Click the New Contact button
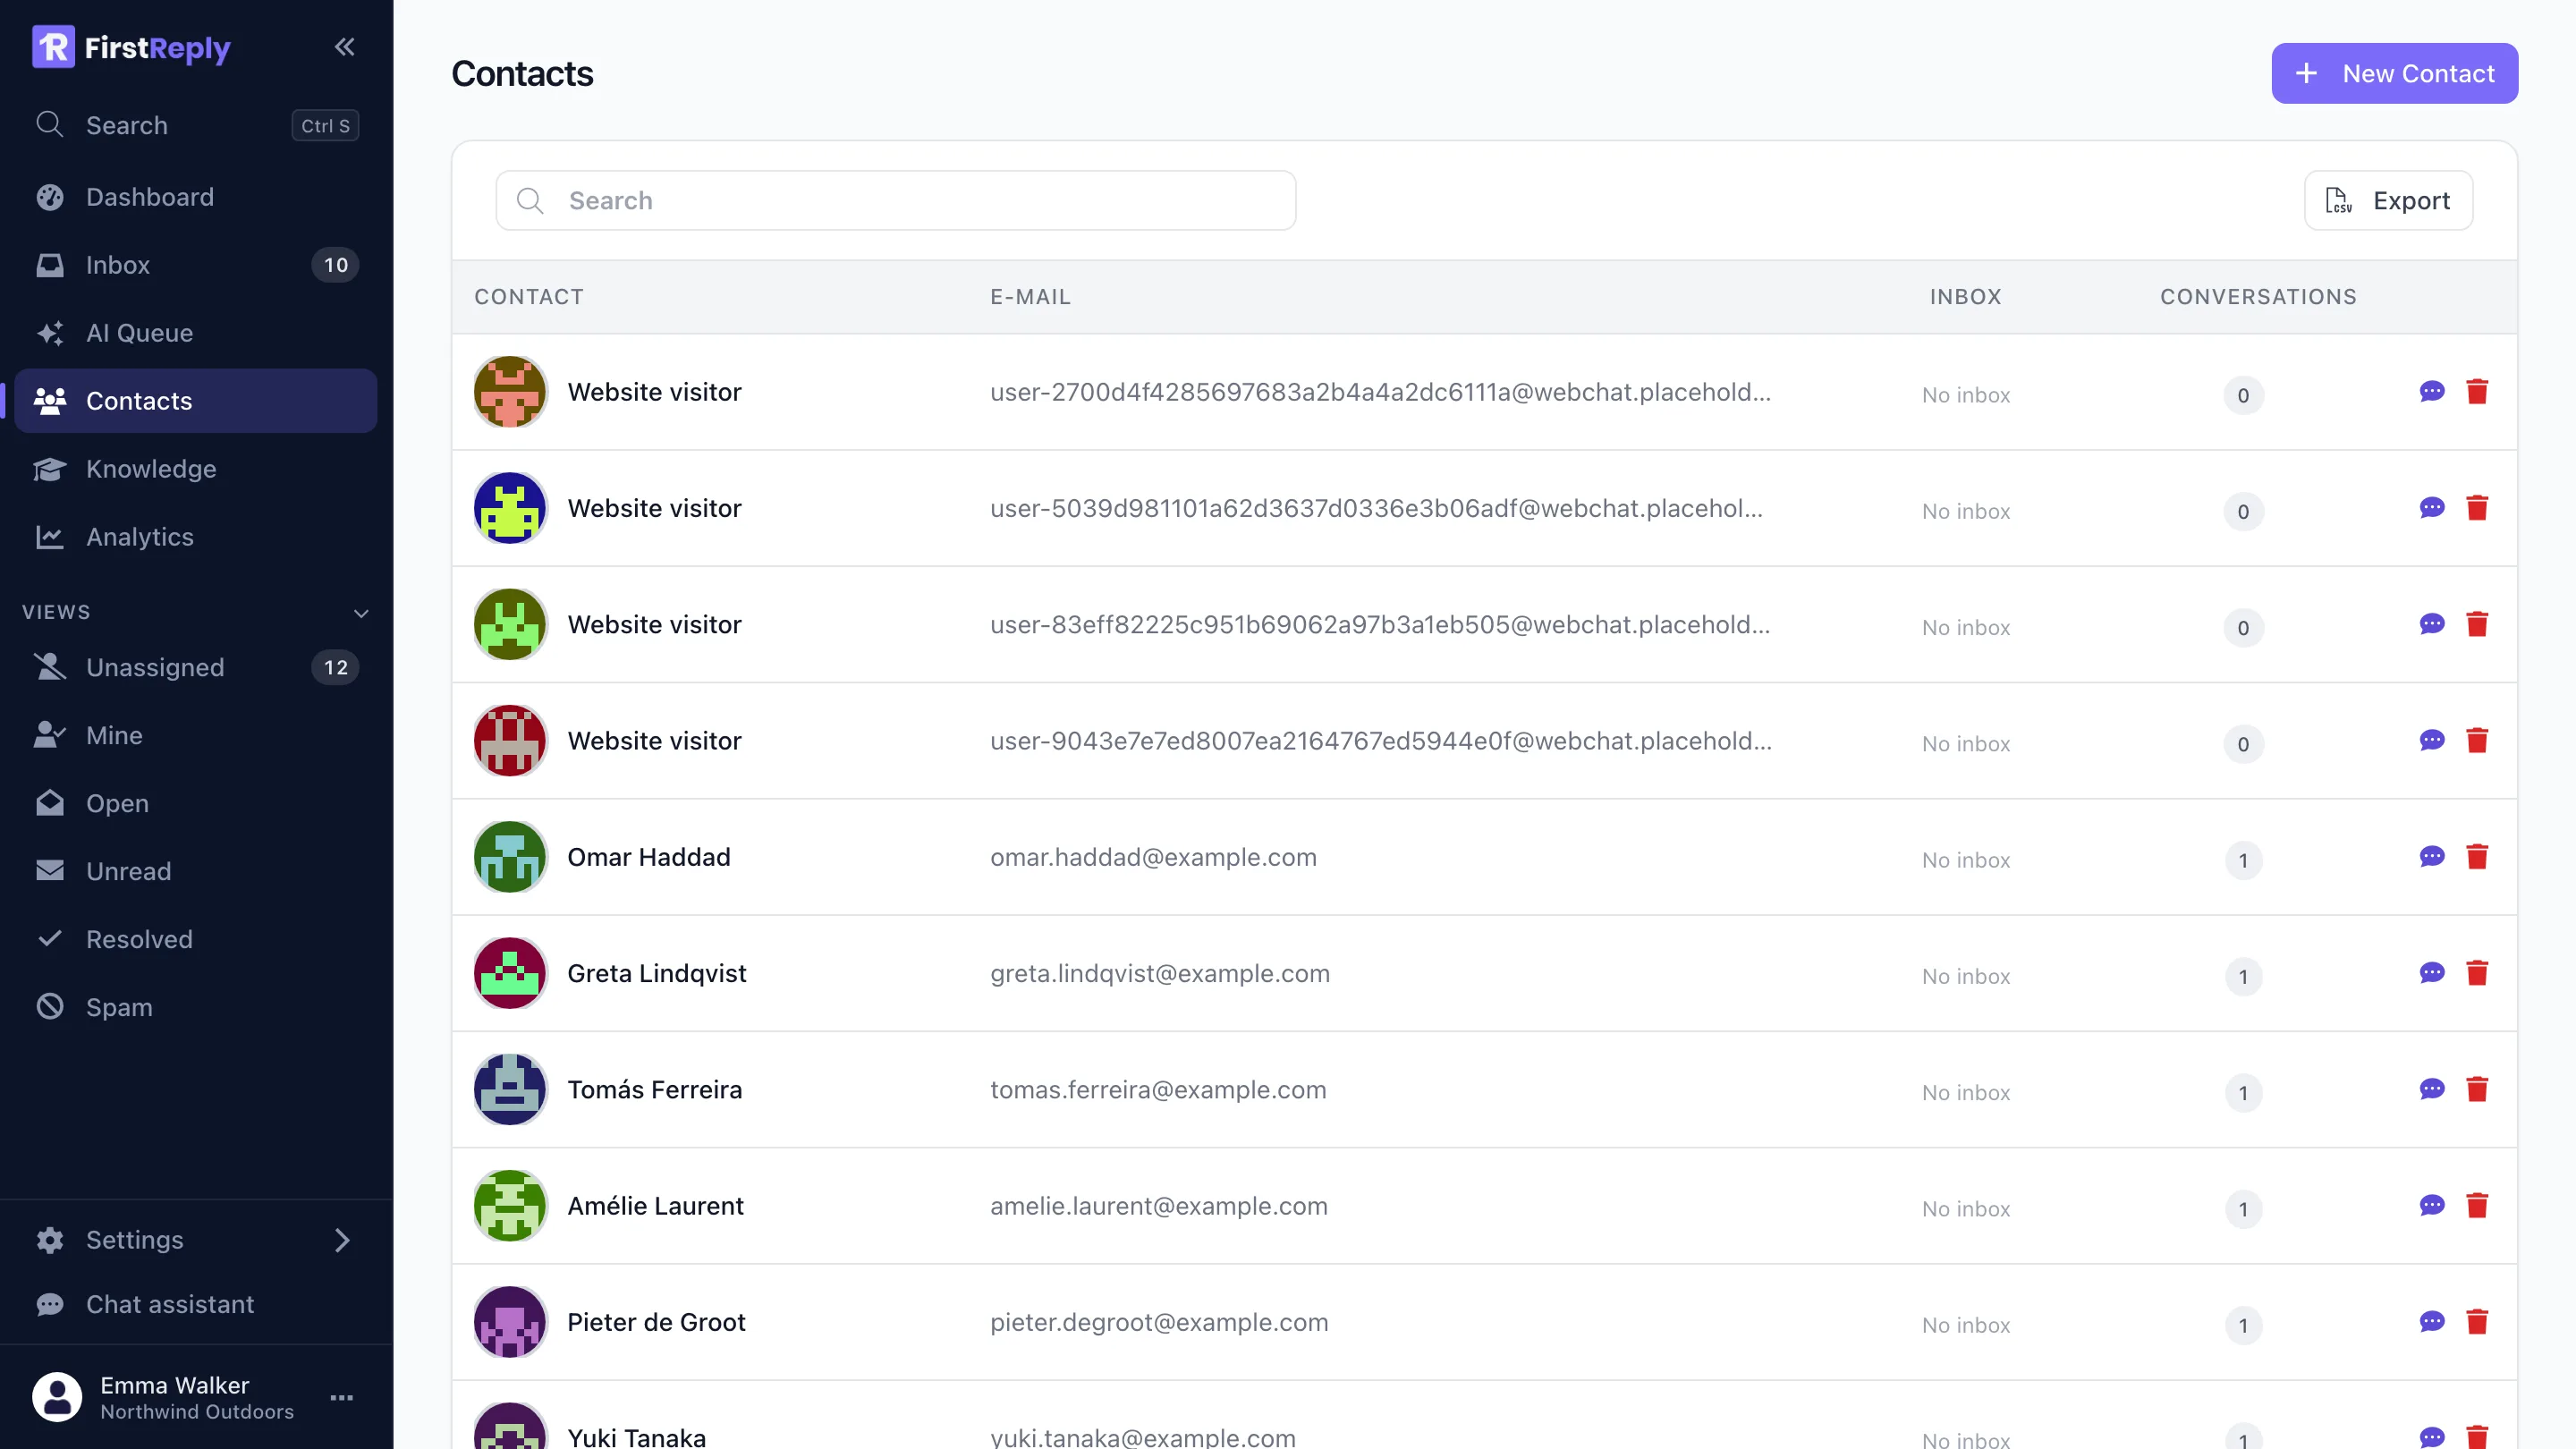The image size is (2576, 1449). [x=2394, y=73]
